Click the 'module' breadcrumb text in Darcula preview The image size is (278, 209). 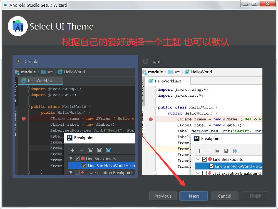tap(28, 72)
